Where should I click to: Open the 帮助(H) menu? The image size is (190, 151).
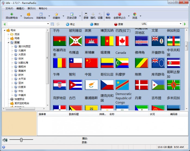click(43, 8)
